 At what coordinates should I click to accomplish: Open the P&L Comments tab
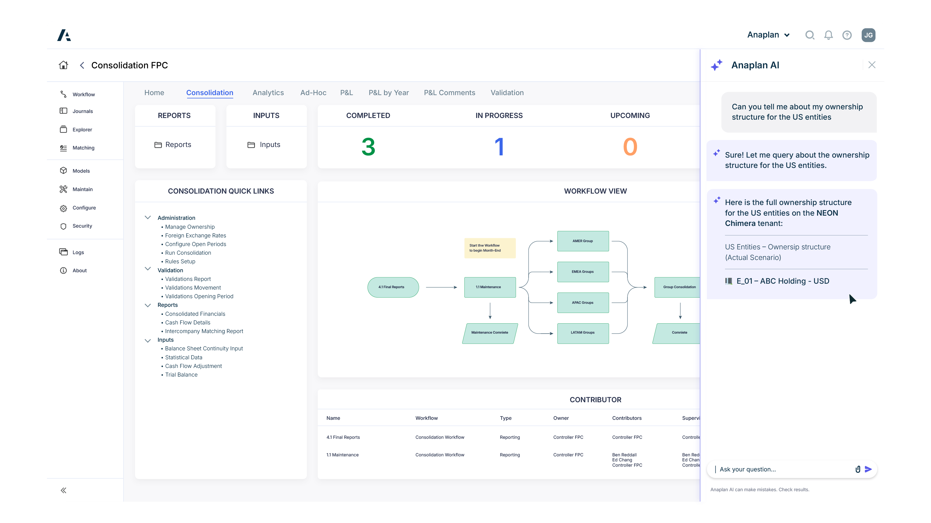(x=449, y=93)
